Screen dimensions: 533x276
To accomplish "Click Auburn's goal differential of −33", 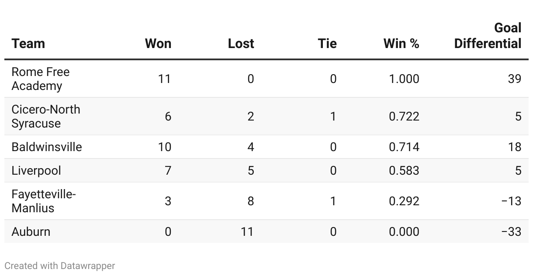I will 511,231.
